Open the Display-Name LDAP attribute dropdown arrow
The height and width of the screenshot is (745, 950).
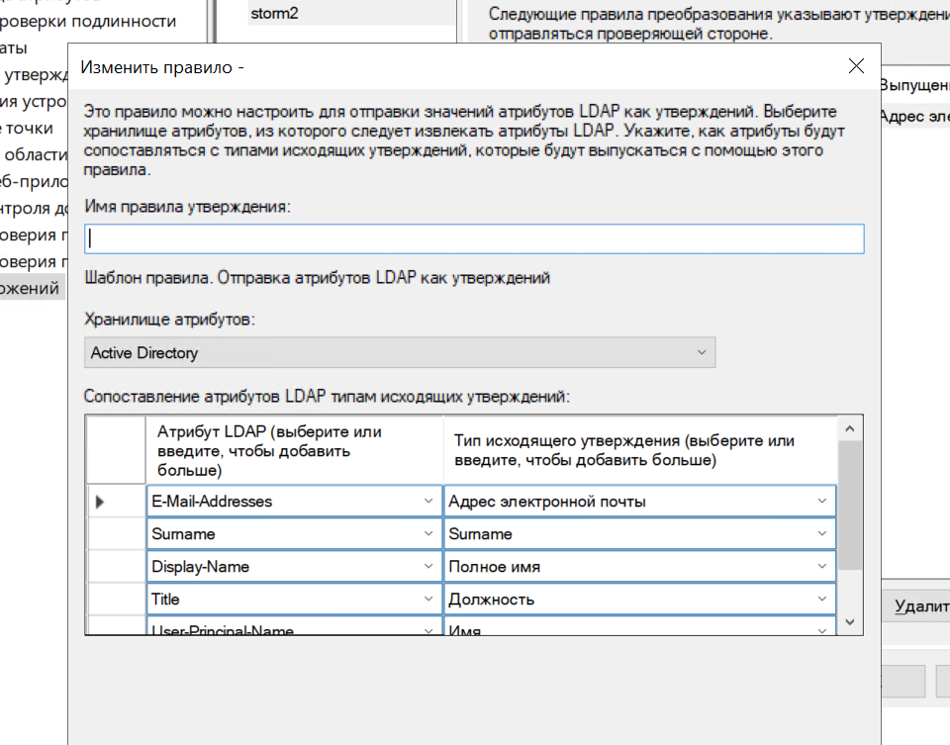[428, 567]
